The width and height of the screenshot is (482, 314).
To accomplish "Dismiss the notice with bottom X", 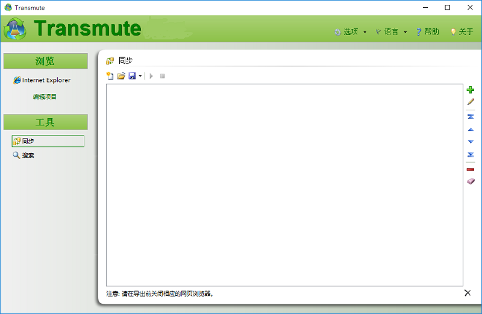I will click(x=468, y=293).
